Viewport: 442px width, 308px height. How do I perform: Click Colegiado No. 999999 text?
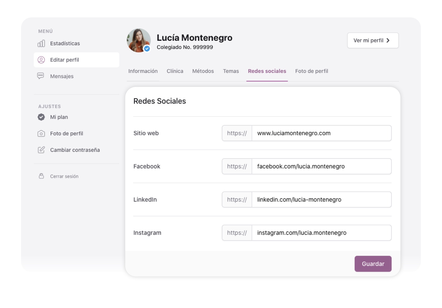185,47
